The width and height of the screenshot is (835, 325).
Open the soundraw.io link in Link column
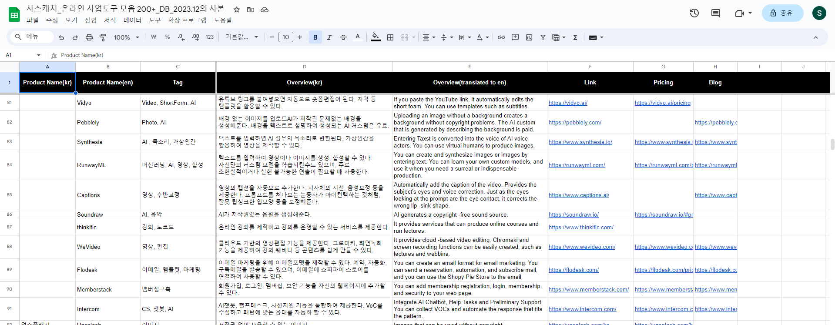(x=573, y=215)
